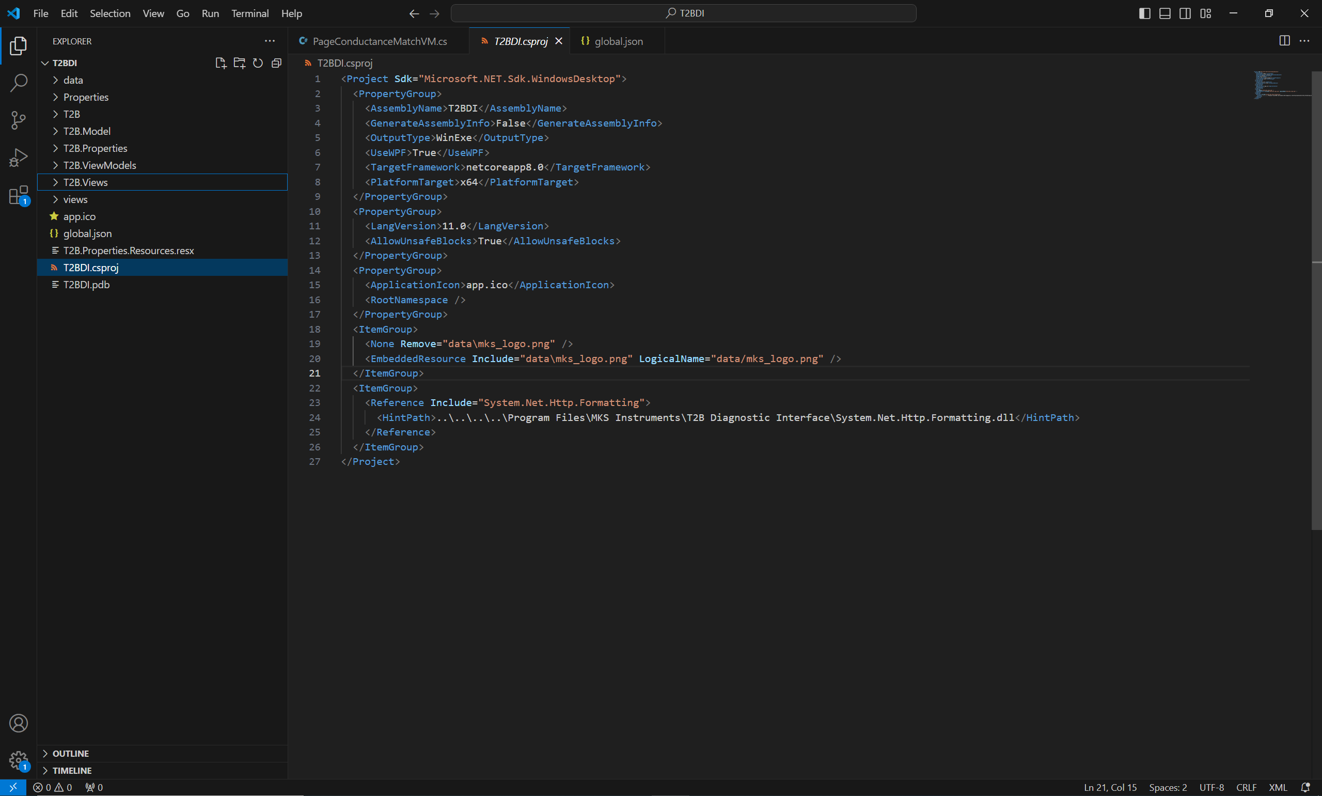The height and width of the screenshot is (796, 1322).
Task: Open Source Control view
Action: tap(18, 120)
